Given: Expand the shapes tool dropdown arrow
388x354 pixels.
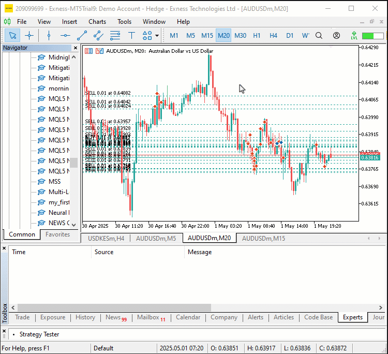Looking at the screenshot, I should 157,36.
